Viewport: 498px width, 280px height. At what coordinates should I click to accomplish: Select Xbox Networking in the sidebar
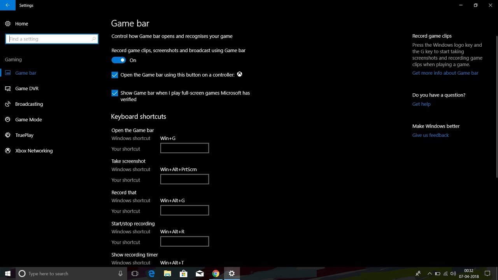click(34, 150)
